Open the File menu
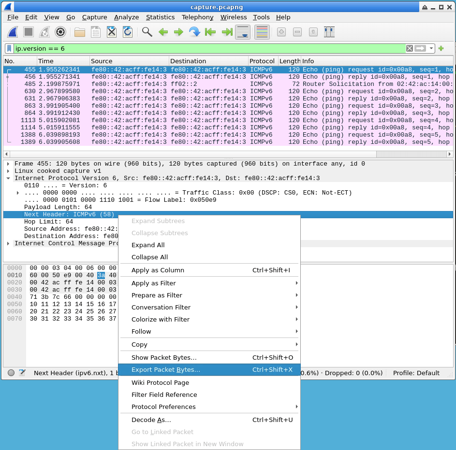The height and width of the screenshot is (450, 456). tap(13, 17)
